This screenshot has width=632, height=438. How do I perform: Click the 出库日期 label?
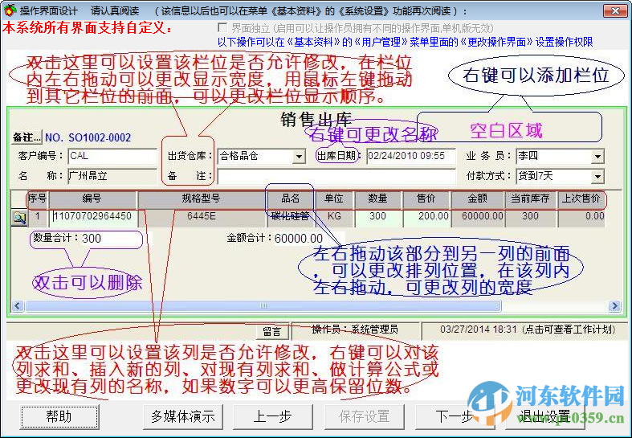click(x=336, y=156)
